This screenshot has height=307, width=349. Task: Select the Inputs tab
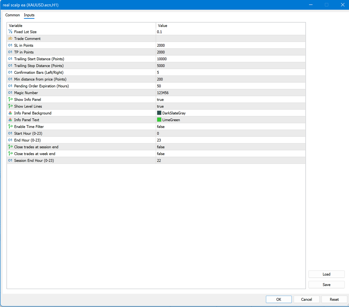coord(29,15)
